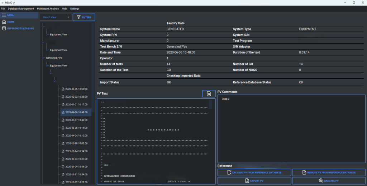
Task: Collapse Equipment View under Generated PVs
Action: click(47, 66)
